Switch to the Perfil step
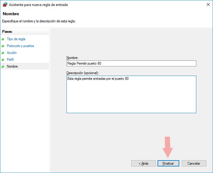This screenshot has width=213, height=173. pyautogui.click(x=10, y=60)
